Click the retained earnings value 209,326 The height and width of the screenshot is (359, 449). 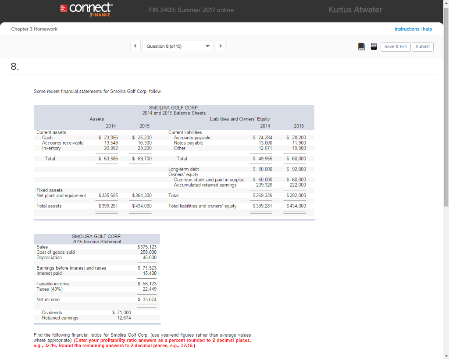tap(264, 185)
